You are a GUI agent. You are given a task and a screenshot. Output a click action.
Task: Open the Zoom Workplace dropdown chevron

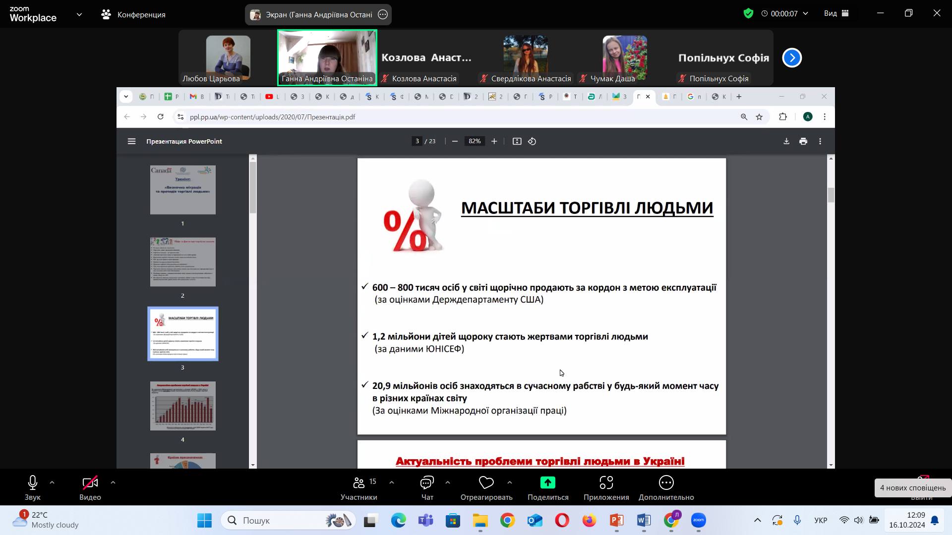tap(79, 15)
